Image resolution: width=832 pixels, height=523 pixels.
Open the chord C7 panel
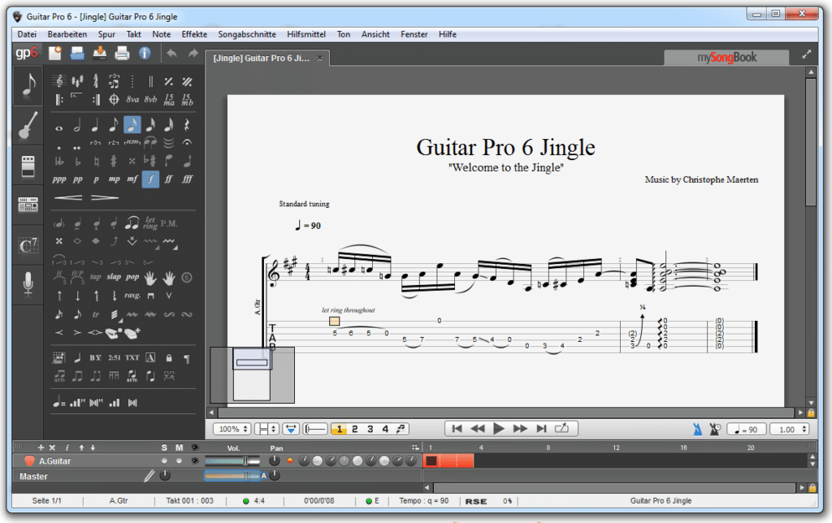[x=28, y=246]
